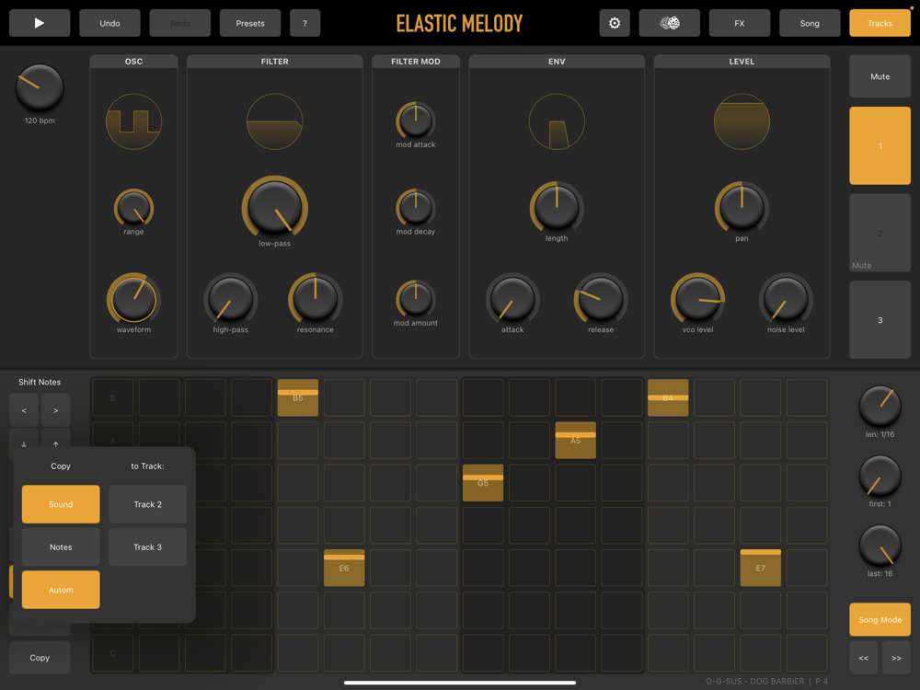Viewport: 920px width, 690px height.
Task: Click the pan knob
Action: (x=742, y=208)
